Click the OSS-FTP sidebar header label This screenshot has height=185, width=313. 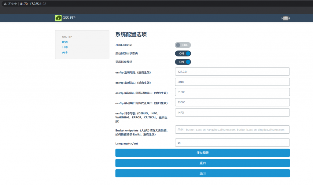click(67, 37)
